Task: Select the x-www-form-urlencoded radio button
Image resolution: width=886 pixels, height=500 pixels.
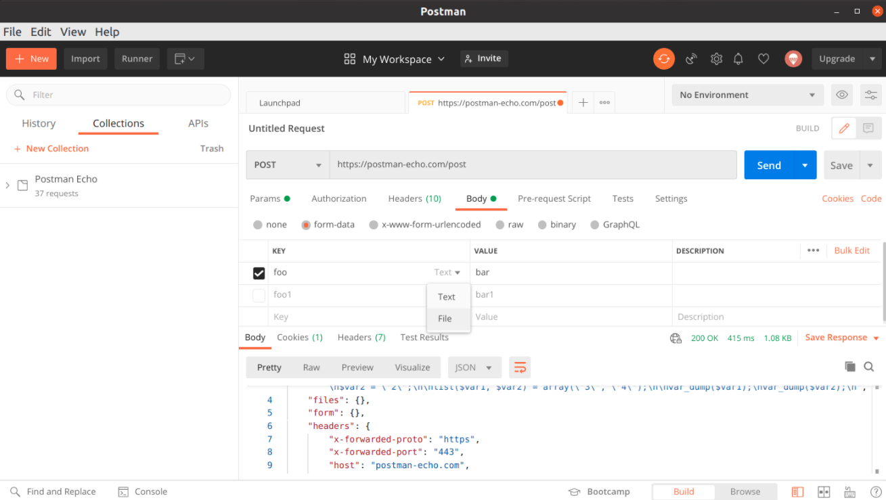Action: [374, 225]
